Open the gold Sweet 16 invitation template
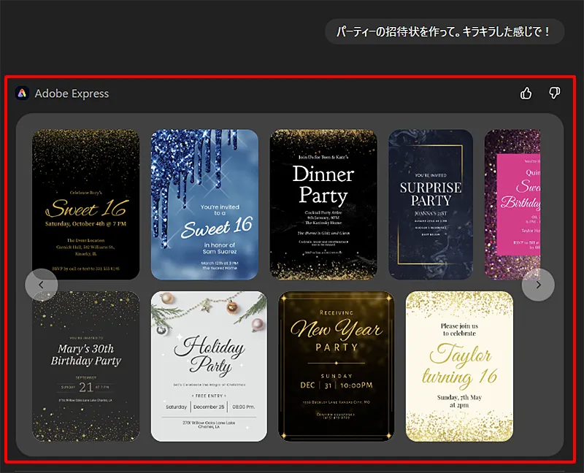Viewport: 584px width, 473px height. (x=85, y=203)
